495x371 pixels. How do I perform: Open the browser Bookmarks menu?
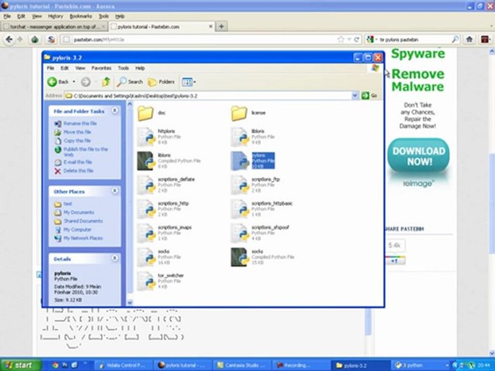point(81,16)
